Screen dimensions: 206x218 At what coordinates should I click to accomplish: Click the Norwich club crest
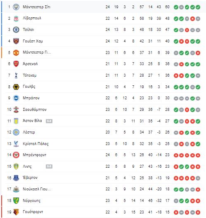coord(16,201)
